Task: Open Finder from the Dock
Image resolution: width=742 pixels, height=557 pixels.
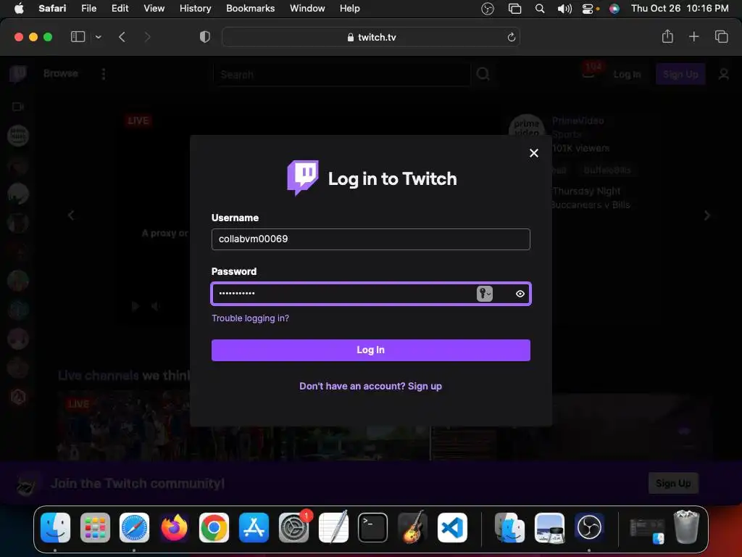Action: coord(55,528)
